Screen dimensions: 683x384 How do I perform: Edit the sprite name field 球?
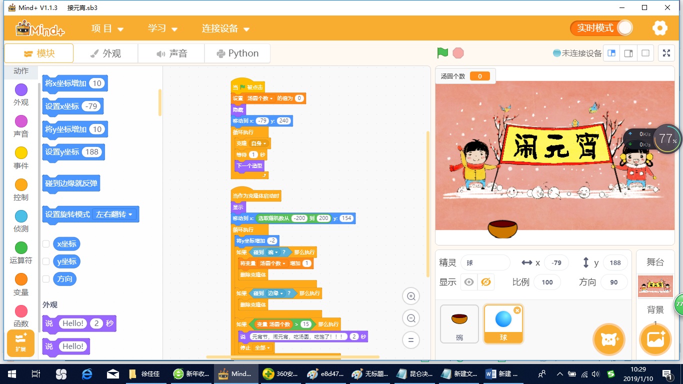coord(485,262)
